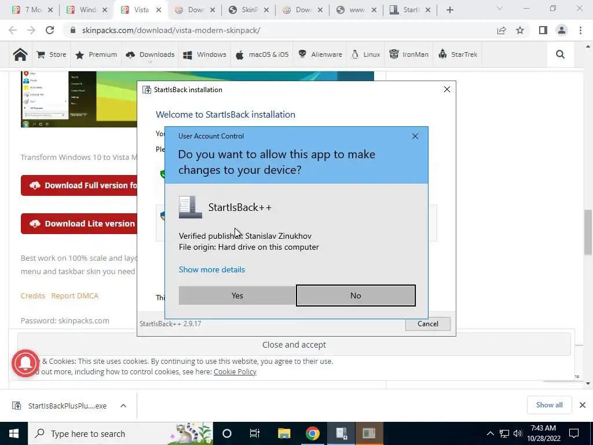Click Download Lite version button

point(79,224)
